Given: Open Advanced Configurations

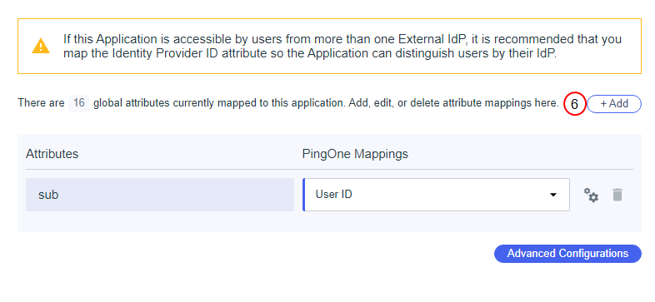Looking at the screenshot, I should [567, 254].
